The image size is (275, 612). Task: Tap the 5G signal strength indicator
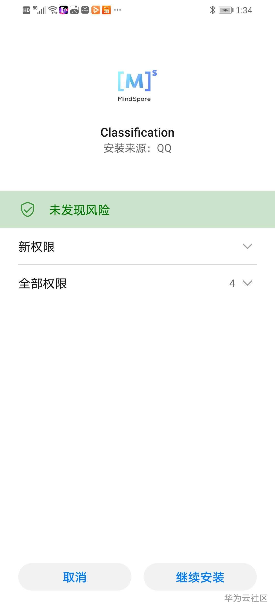[x=39, y=10]
